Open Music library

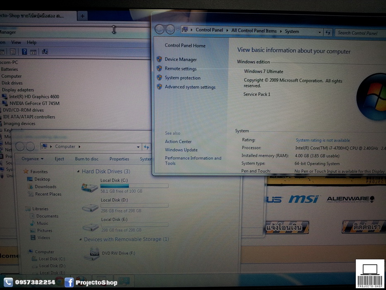pyautogui.click(x=43, y=223)
